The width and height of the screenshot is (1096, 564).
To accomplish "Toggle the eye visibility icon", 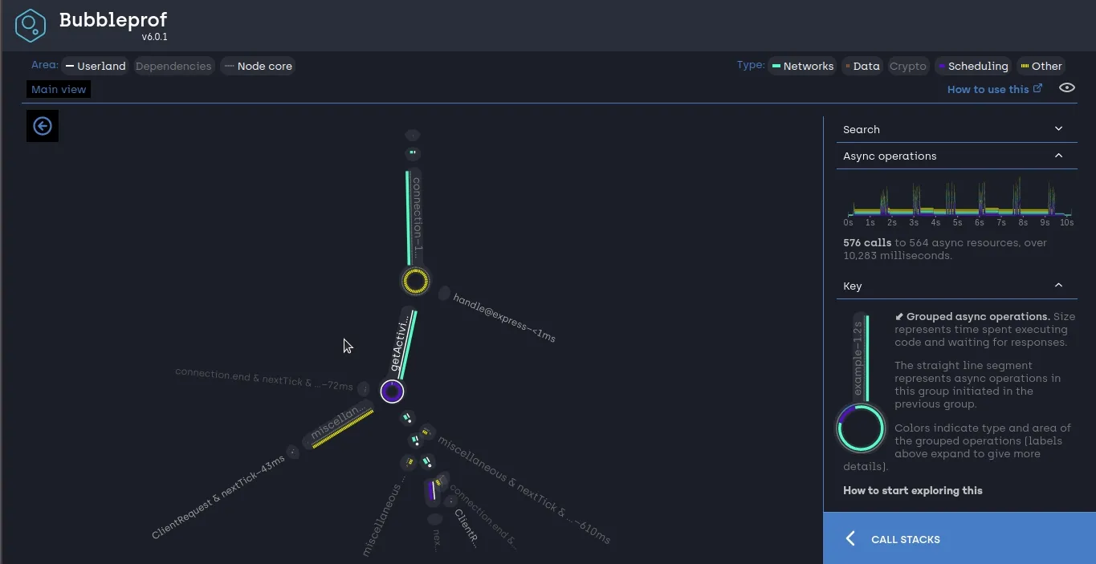I will click(1066, 88).
